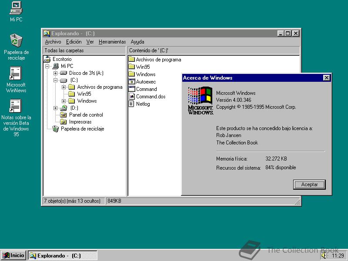
Task: Open the Ayuda menu
Action: (137, 42)
